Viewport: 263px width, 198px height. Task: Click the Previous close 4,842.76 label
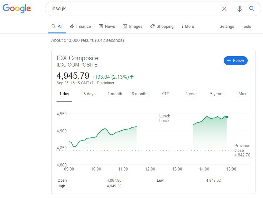pyautogui.click(x=242, y=150)
